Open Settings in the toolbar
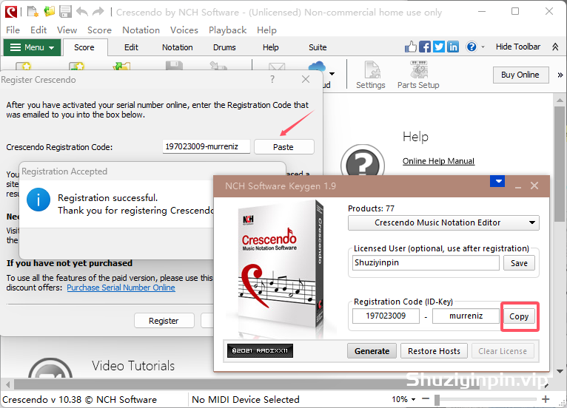Image resolution: width=567 pixels, height=408 pixels. pyautogui.click(x=371, y=75)
